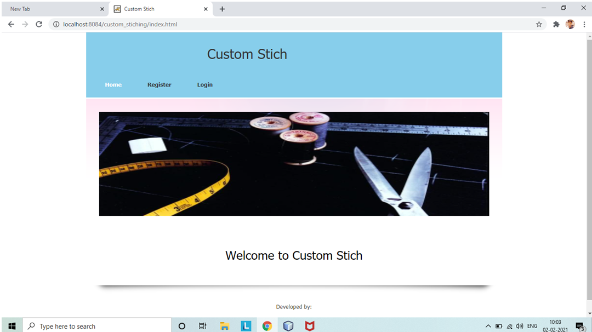The width and height of the screenshot is (592, 332).
Task: Open the cube app icon on the taskbar
Action: 288,326
